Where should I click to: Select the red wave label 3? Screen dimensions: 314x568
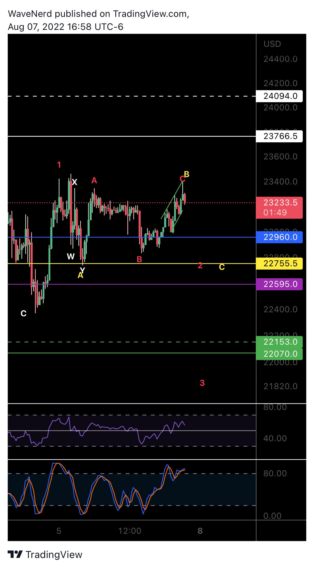tap(202, 383)
